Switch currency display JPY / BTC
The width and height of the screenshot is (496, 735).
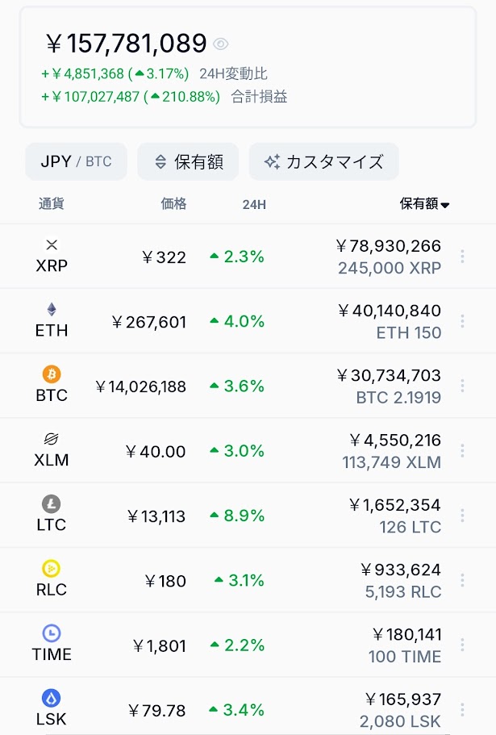point(76,161)
